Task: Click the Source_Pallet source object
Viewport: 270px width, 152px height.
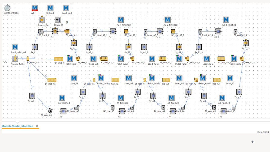Action: 15,59
